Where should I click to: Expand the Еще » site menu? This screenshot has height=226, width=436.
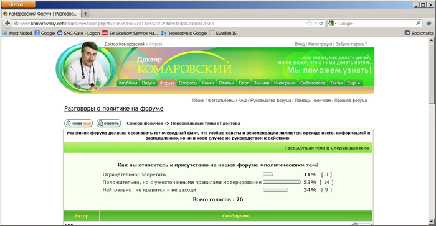pyautogui.click(x=353, y=83)
